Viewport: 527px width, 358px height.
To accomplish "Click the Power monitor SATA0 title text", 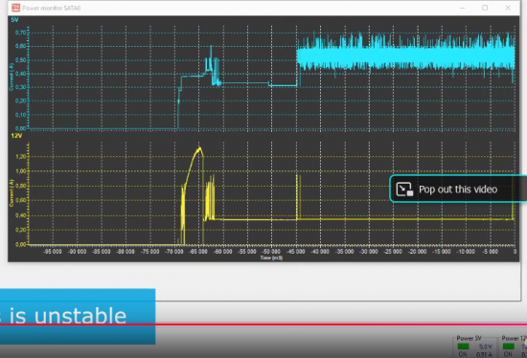I will 52,8.
